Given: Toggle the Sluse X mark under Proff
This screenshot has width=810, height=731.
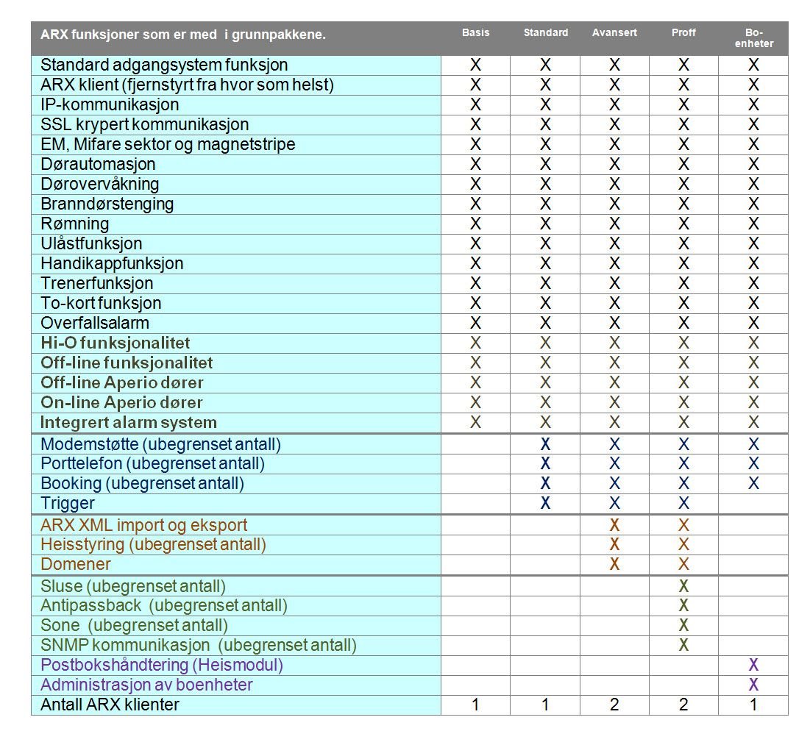Looking at the screenshot, I should tap(683, 587).
